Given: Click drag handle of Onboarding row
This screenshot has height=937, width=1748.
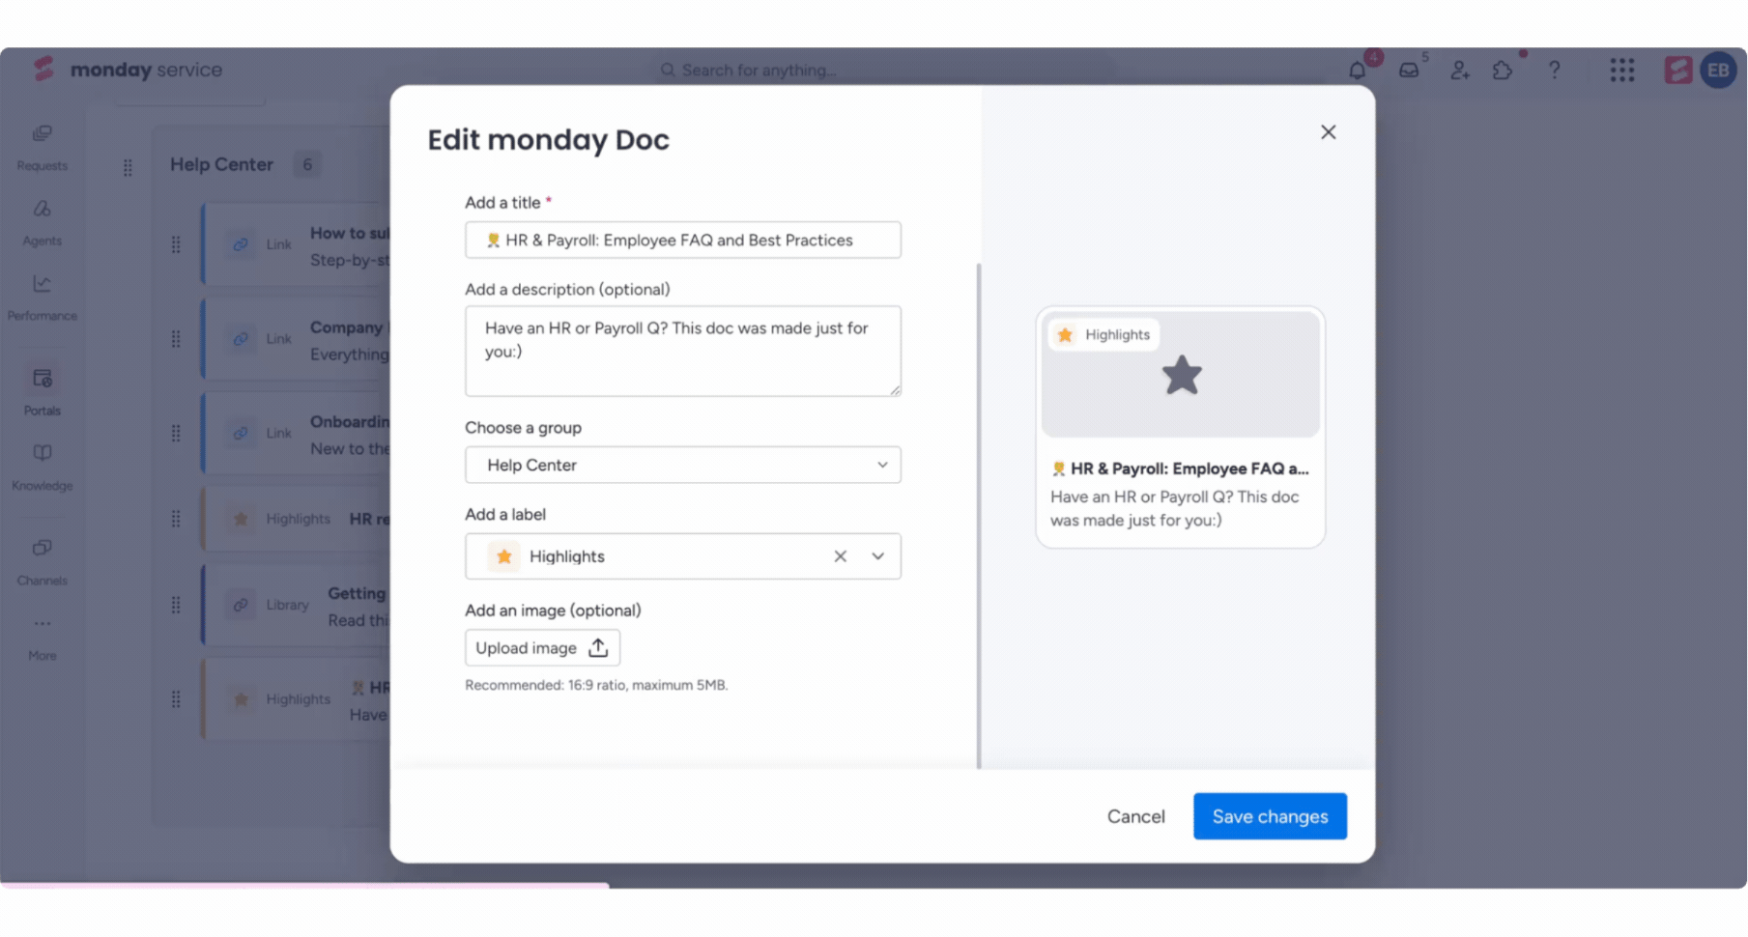Looking at the screenshot, I should 176,433.
